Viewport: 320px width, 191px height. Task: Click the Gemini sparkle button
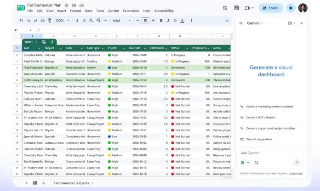coord(291,8)
